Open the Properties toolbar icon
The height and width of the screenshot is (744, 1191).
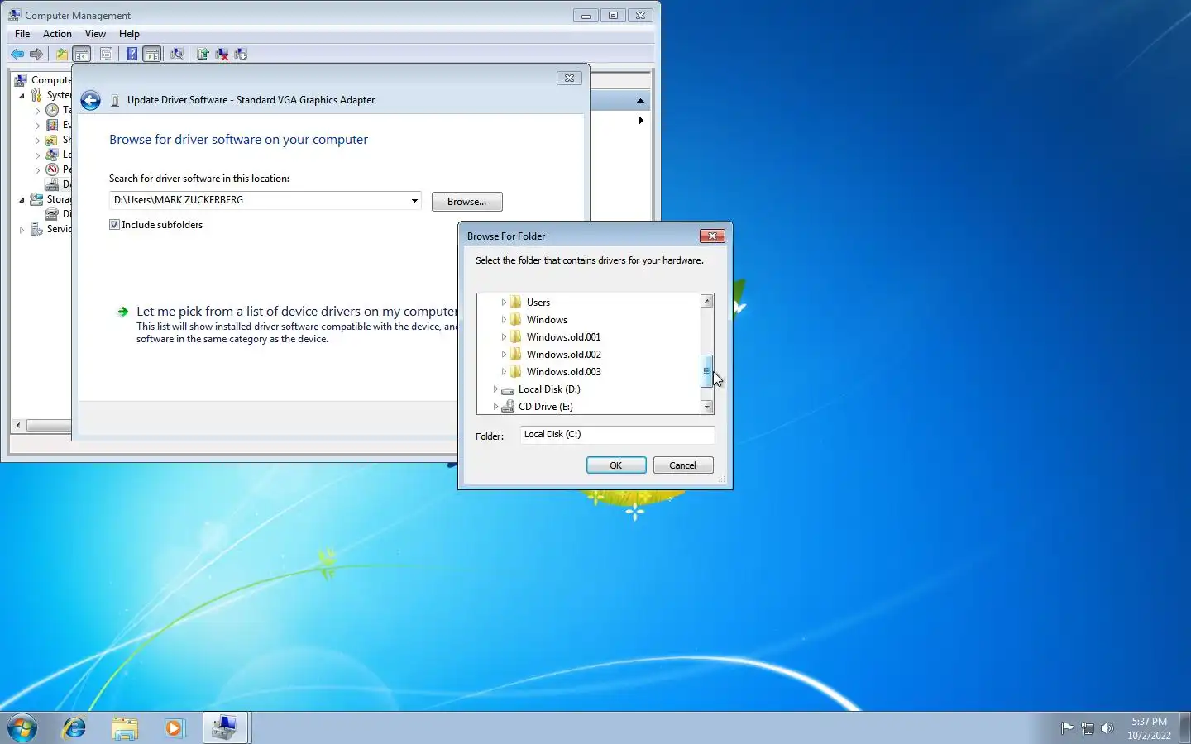click(x=106, y=54)
